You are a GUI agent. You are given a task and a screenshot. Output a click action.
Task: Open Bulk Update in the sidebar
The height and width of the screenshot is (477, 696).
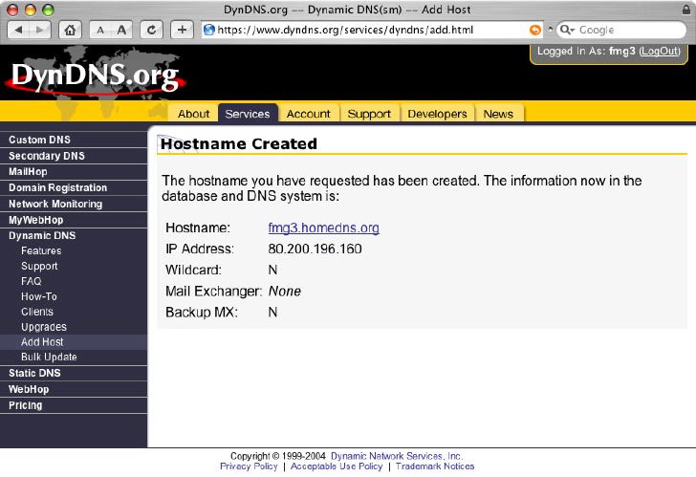[x=49, y=357]
